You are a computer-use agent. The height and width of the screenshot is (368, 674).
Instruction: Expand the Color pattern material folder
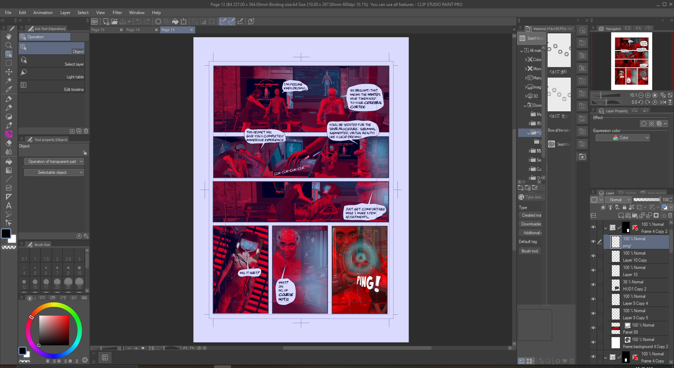pyautogui.click(x=526, y=60)
